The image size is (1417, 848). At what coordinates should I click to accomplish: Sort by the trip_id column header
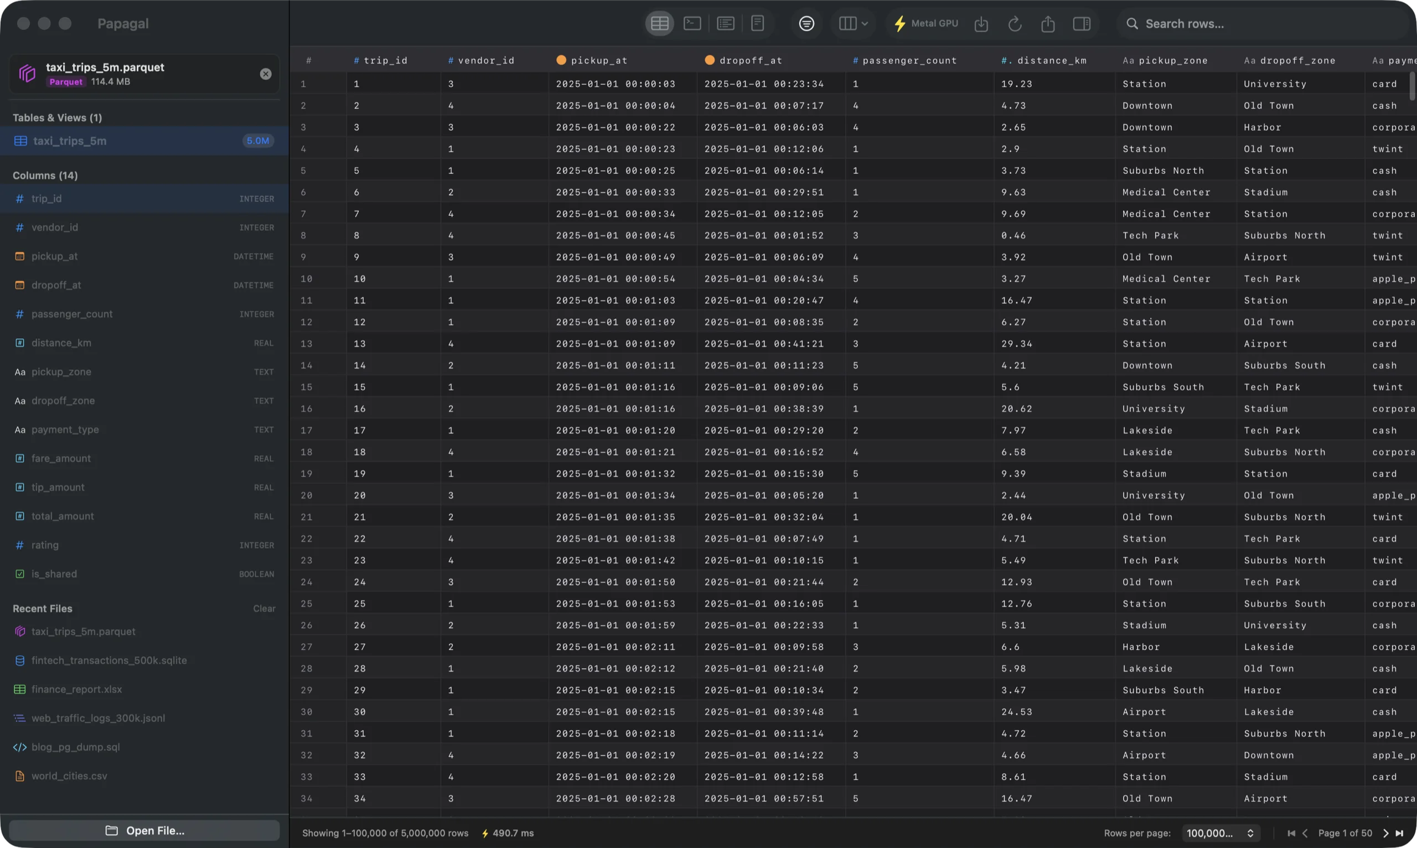pyautogui.click(x=393, y=60)
